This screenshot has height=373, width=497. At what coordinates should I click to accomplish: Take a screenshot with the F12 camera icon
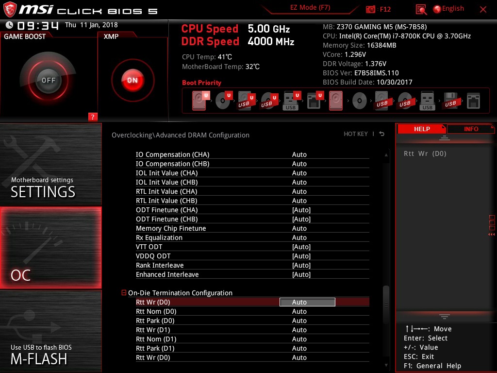click(370, 9)
